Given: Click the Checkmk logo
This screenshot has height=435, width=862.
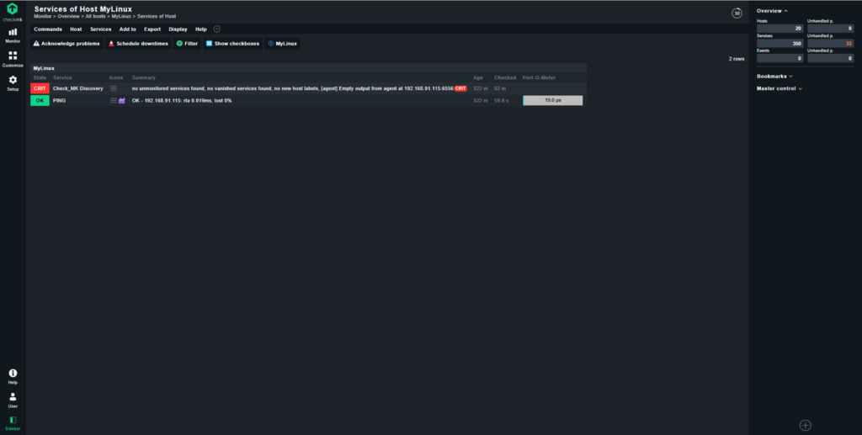Looking at the screenshot, I should coord(12,12).
